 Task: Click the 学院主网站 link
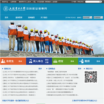81,2
